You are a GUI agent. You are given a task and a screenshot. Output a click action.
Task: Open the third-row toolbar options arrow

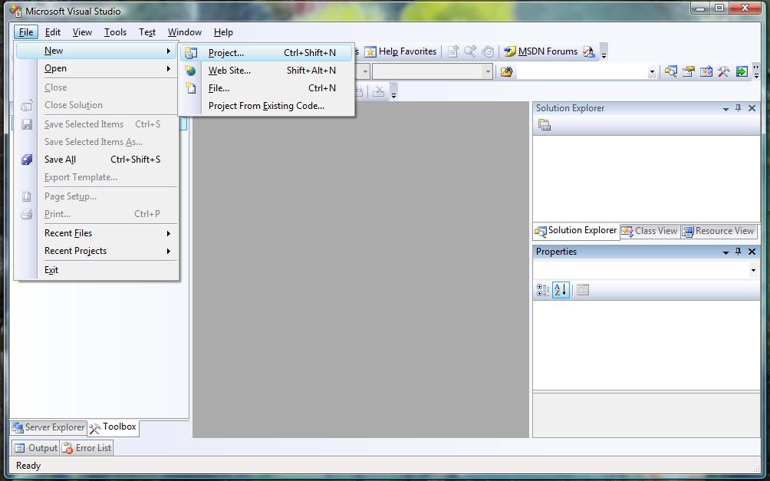[x=393, y=92]
